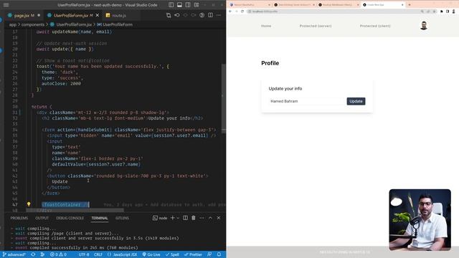
Task: Switch to the route.js editor tab
Action: click(119, 15)
